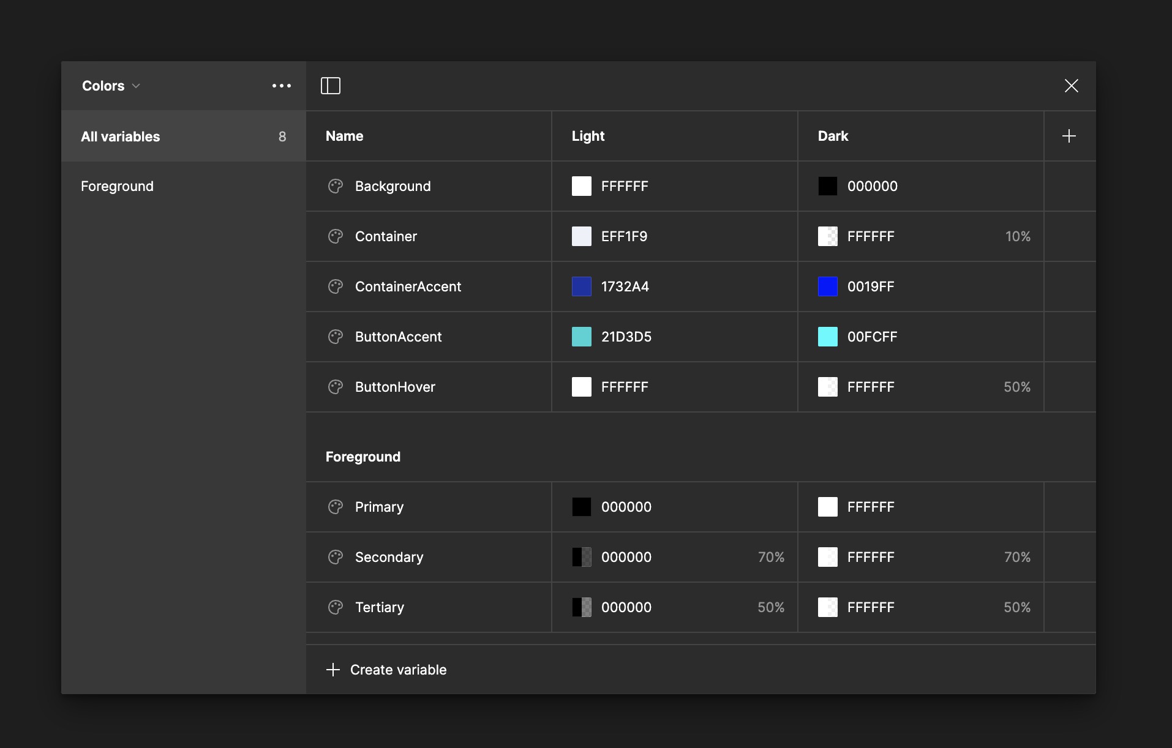Select All variables in the sidebar

pos(121,136)
